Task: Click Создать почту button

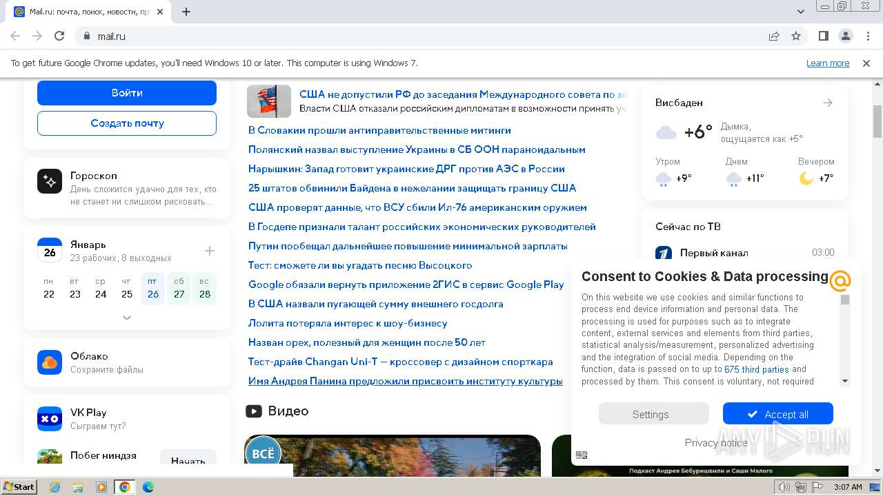Action: [127, 123]
